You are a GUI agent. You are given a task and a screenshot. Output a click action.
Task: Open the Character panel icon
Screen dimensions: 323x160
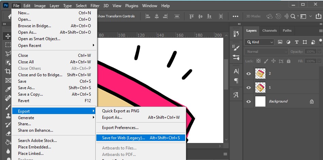[236, 71]
